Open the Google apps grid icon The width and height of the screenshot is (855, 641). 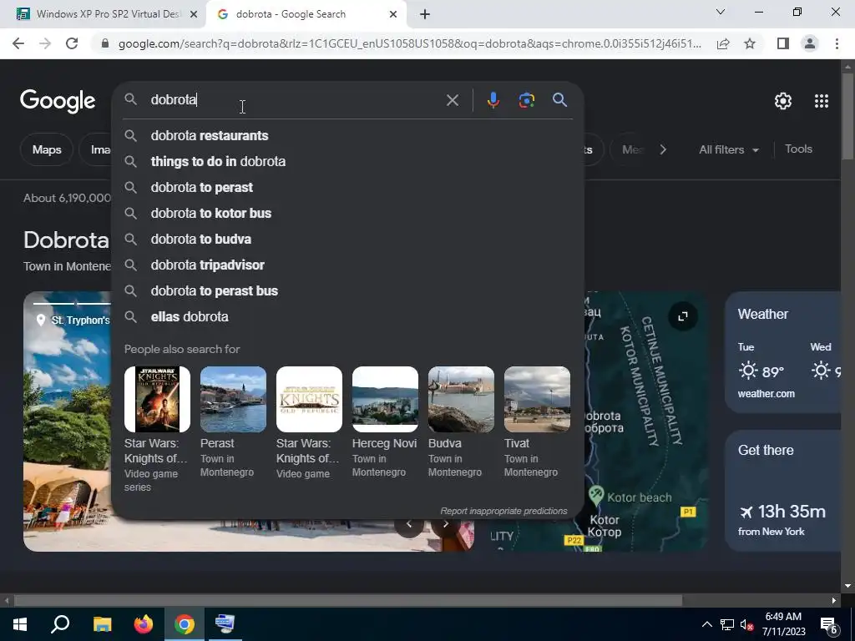coord(822,101)
